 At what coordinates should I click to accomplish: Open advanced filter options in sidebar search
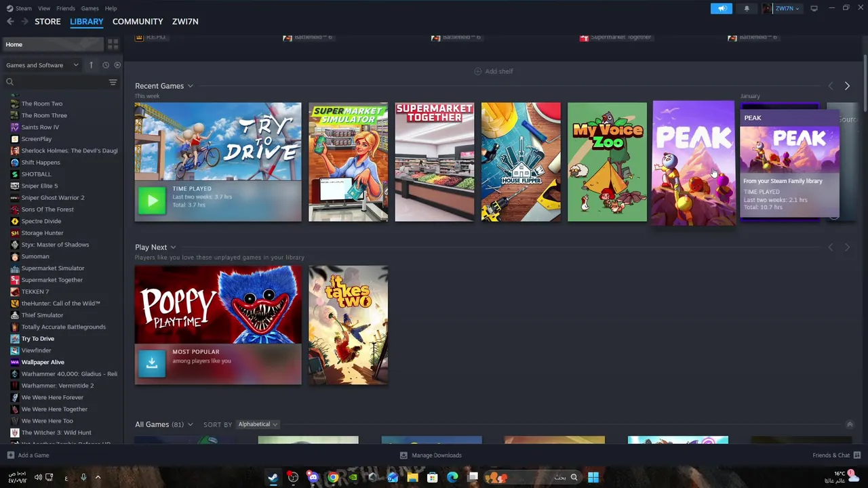tap(113, 82)
